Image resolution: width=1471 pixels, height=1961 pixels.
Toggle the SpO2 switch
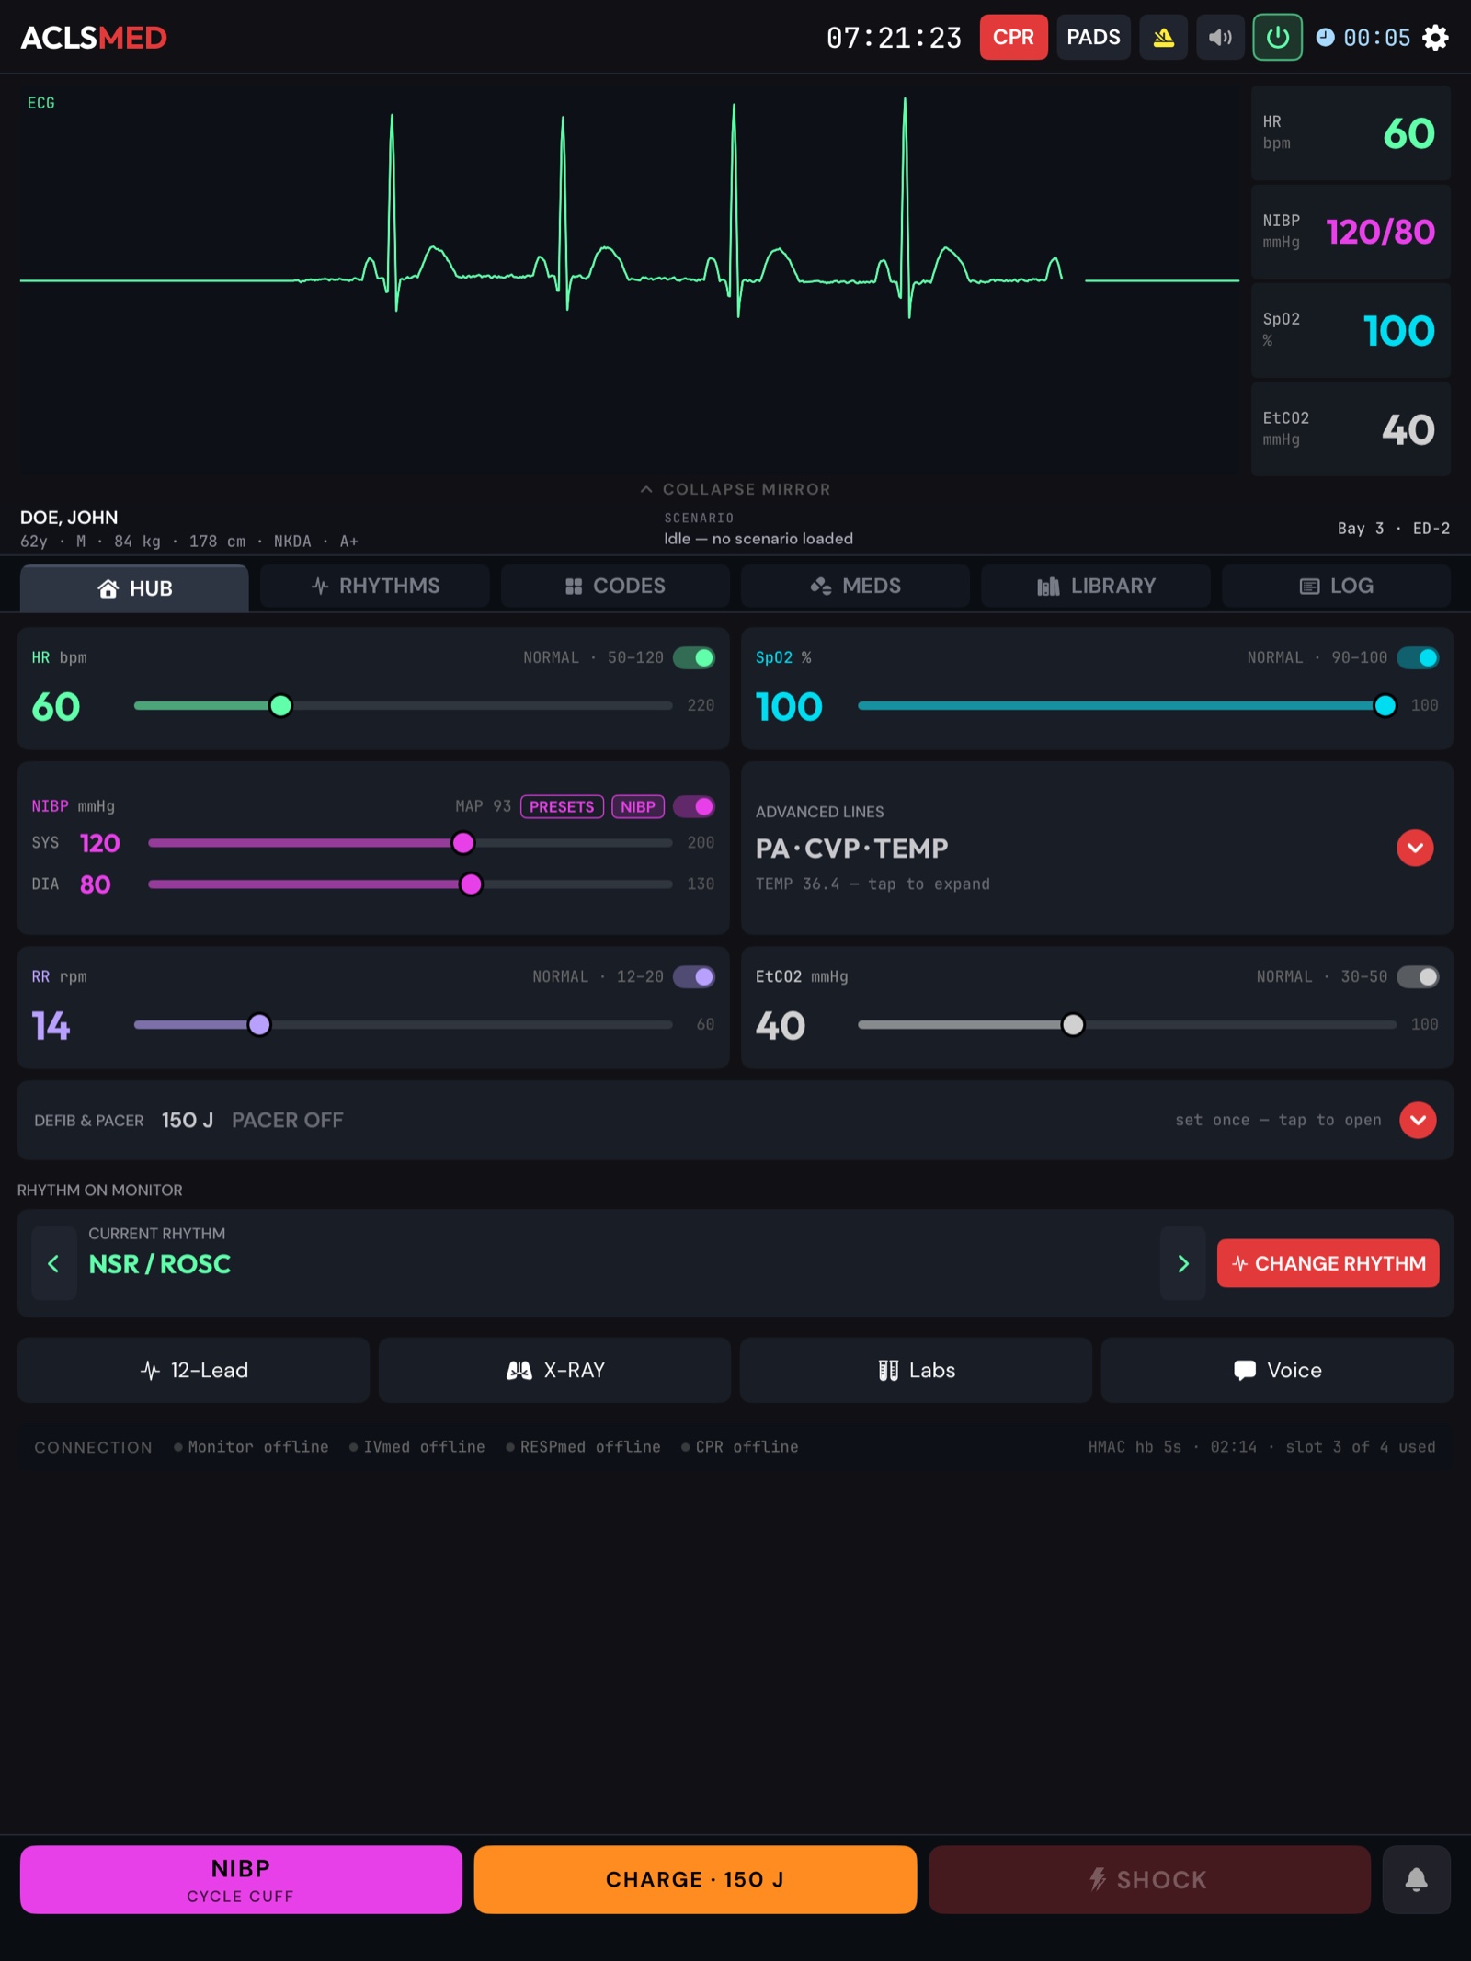point(1418,657)
